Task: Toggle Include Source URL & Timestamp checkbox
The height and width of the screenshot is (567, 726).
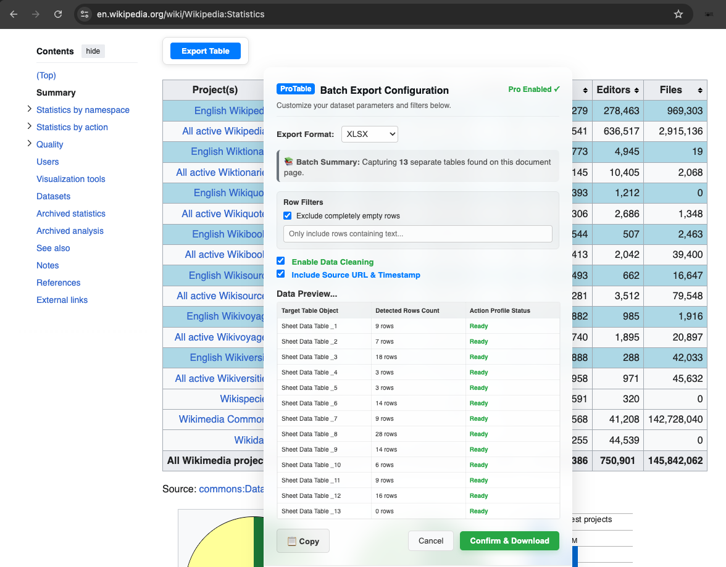Action: (280, 273)
